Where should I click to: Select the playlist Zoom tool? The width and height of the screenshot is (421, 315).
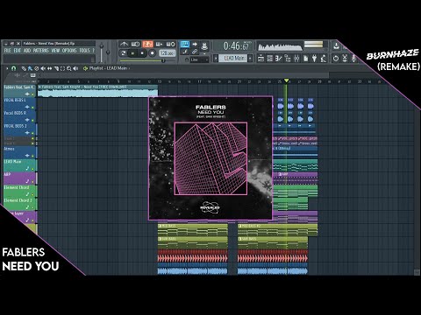coord(69,68)
